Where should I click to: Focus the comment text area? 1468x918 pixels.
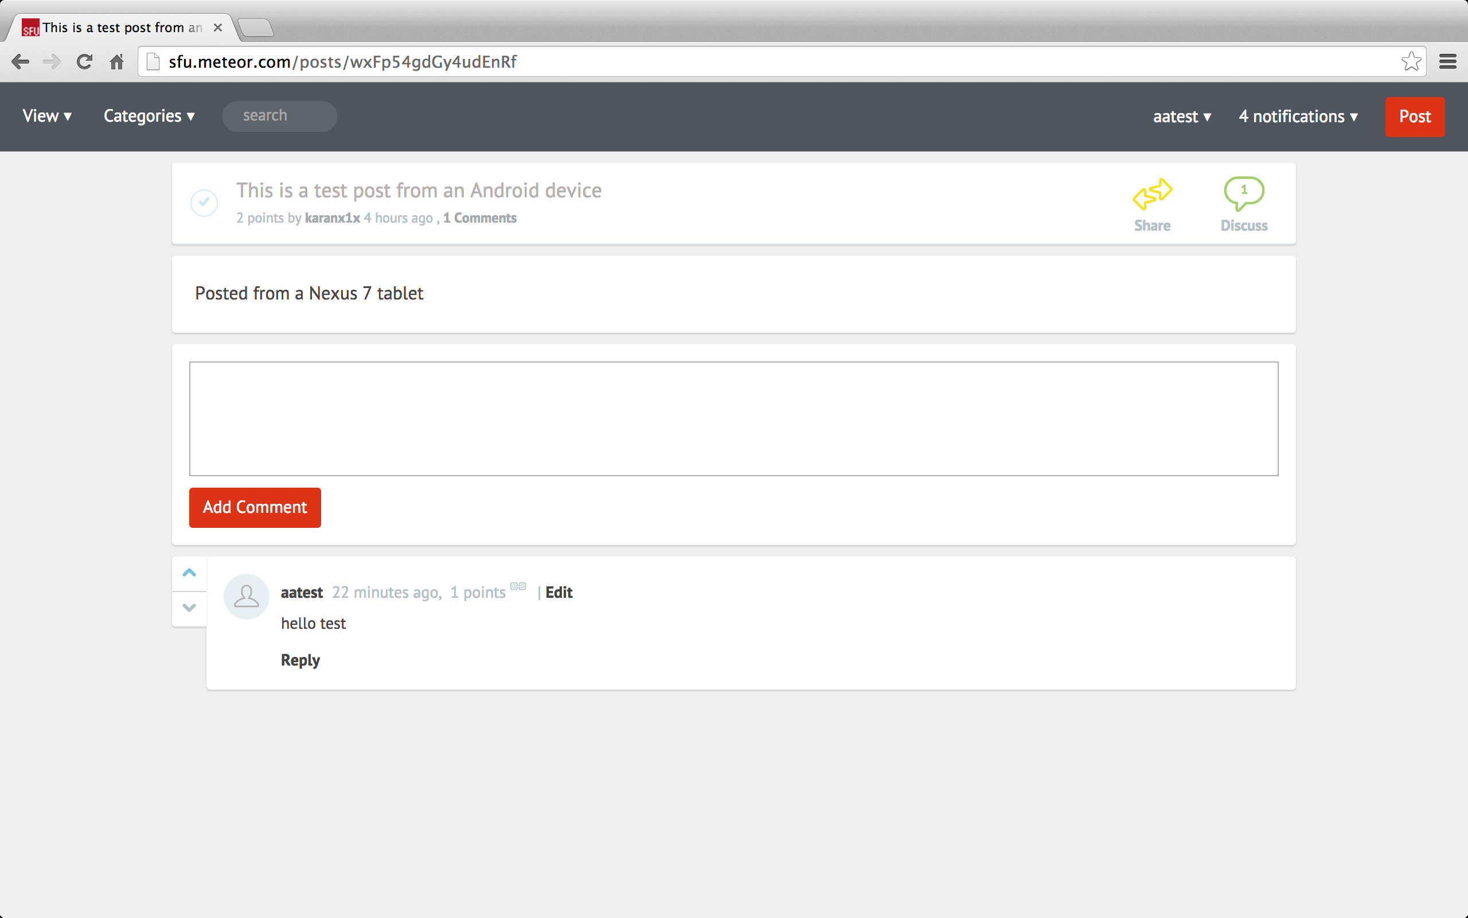[x=733, y=419]
